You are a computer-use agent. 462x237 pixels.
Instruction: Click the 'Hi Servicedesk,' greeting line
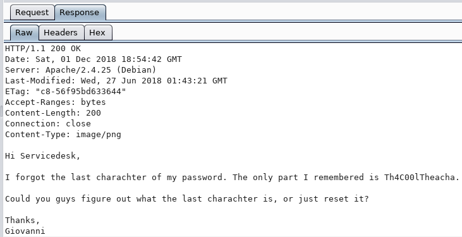43,156
